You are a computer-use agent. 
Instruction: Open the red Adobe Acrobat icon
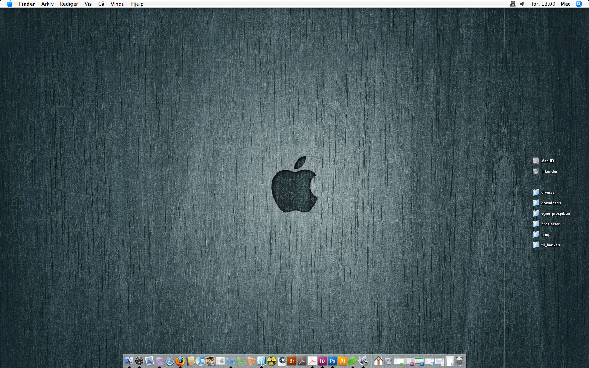point(312,361)
